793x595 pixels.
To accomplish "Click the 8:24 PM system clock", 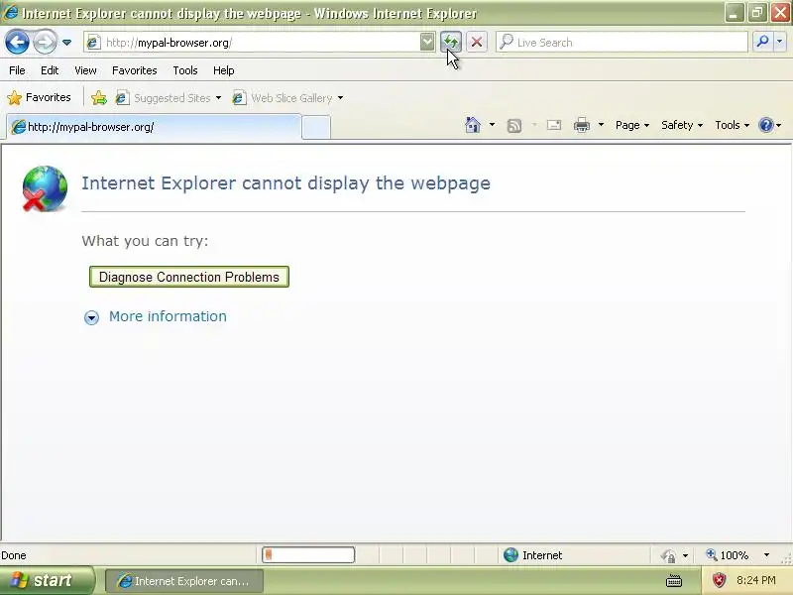I will pos(756,580).
